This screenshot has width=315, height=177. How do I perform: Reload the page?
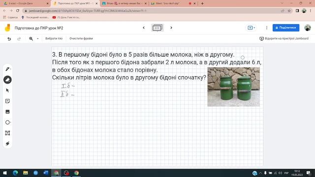[18, 11]
